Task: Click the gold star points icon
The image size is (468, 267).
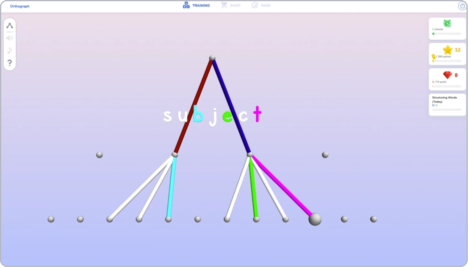Action: 447,50
